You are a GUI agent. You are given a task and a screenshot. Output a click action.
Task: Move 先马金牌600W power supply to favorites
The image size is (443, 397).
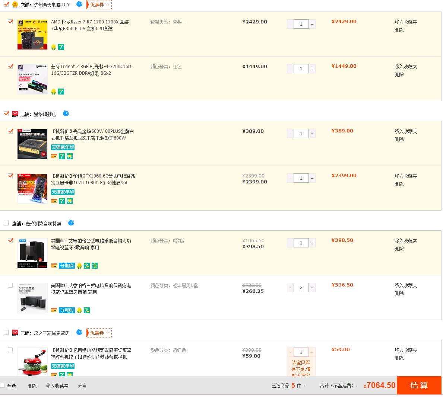click(406, 131)
